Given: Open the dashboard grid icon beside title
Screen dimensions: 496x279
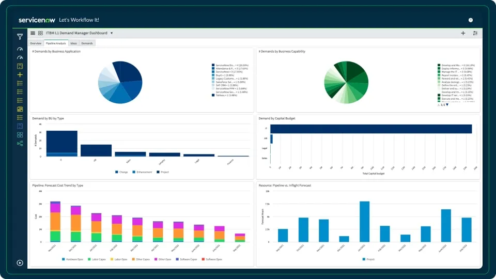Looking at the screenshot, I should [x=40, y=33].
